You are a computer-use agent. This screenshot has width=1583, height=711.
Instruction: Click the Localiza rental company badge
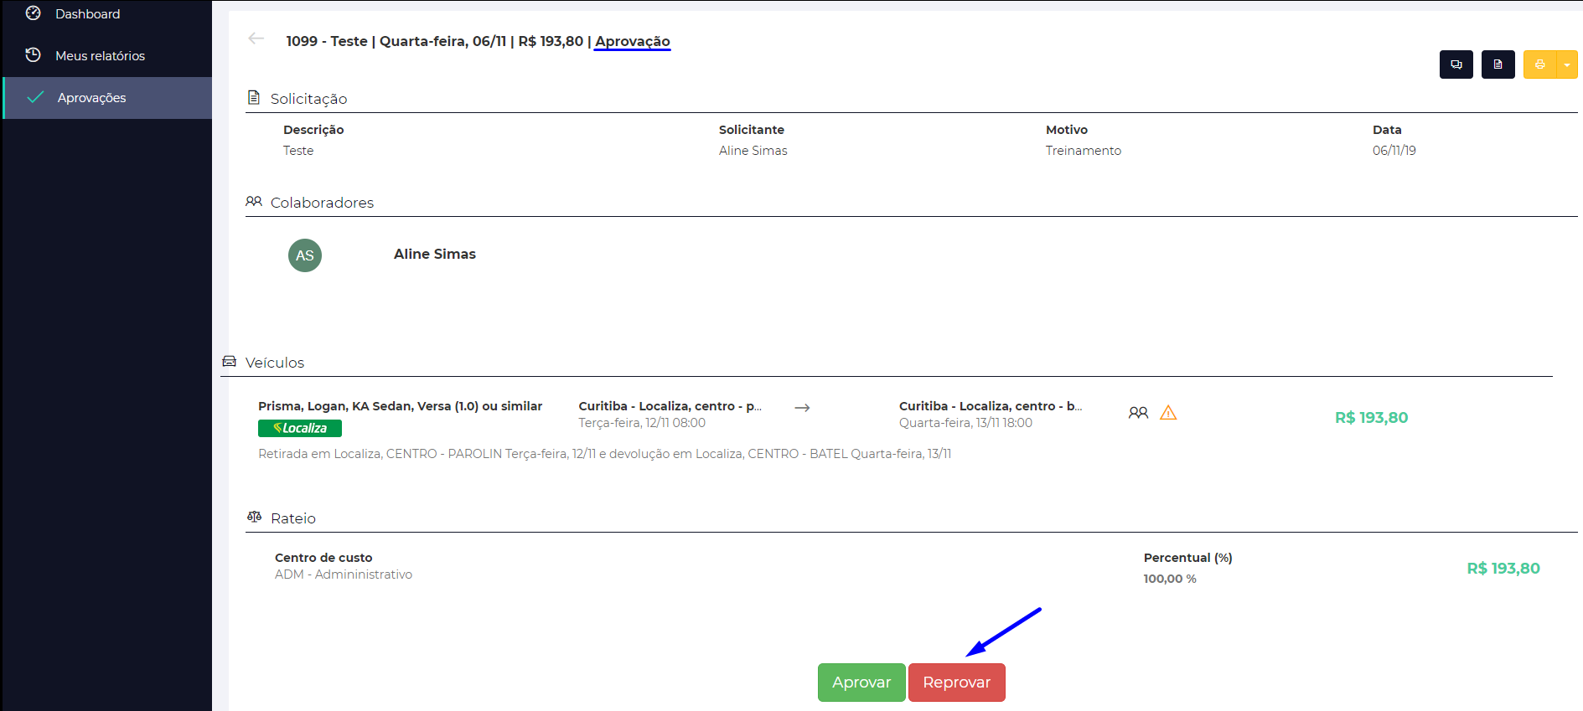[300, 428]
